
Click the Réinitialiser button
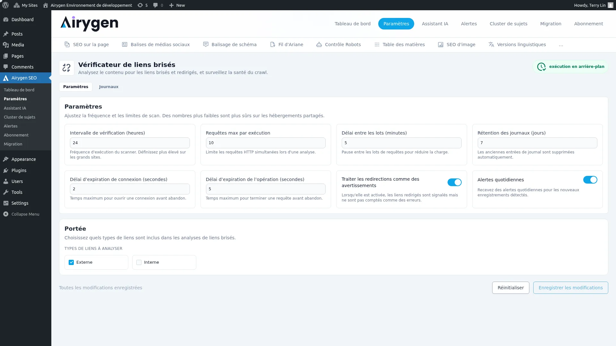pos(511,288)
